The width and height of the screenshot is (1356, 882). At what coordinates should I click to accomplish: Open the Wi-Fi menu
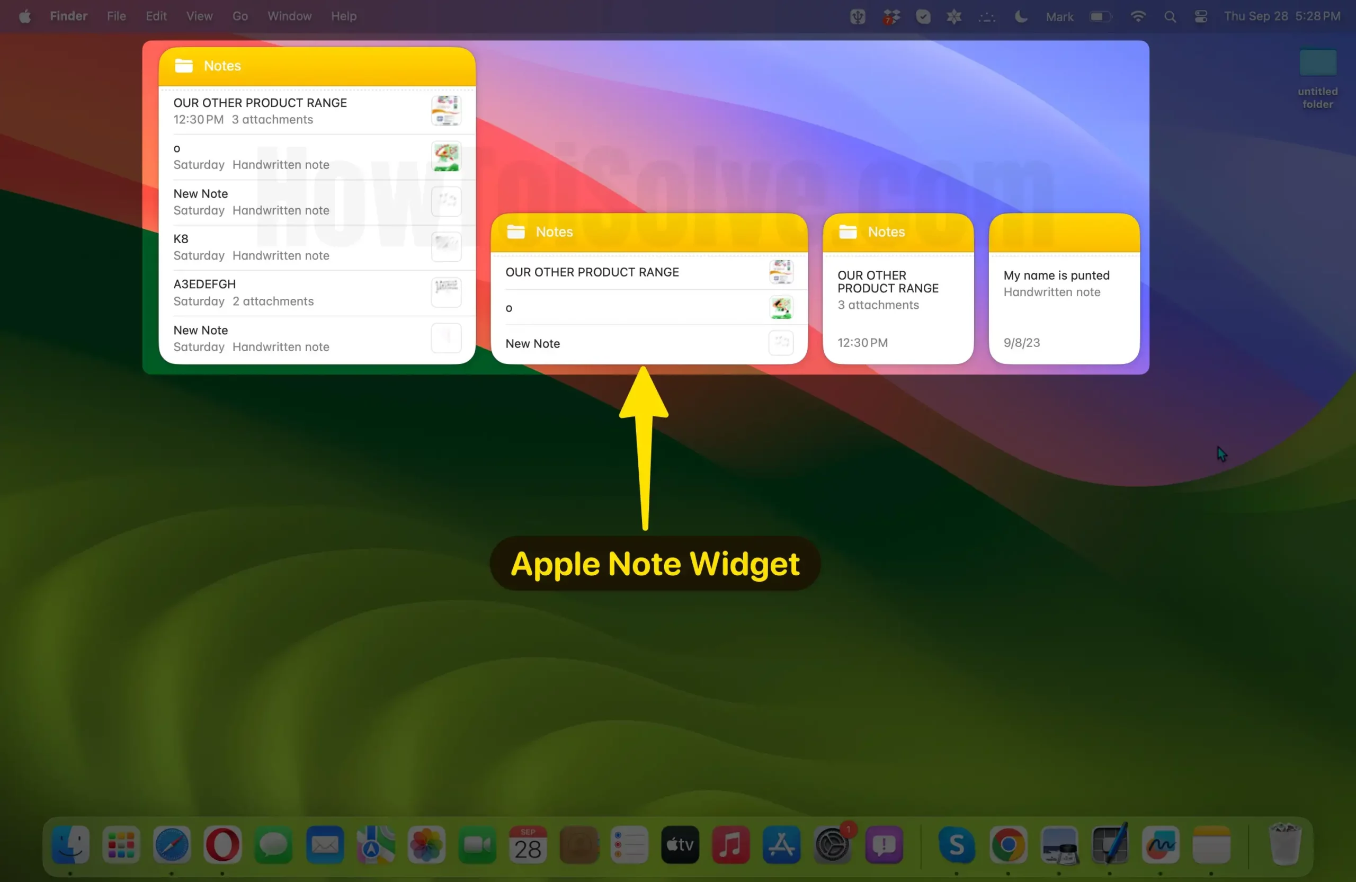1138,17
